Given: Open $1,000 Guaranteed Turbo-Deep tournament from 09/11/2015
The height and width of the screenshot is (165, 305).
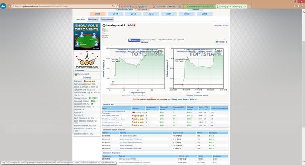Looking at the screenshot, I should point(131,148).
